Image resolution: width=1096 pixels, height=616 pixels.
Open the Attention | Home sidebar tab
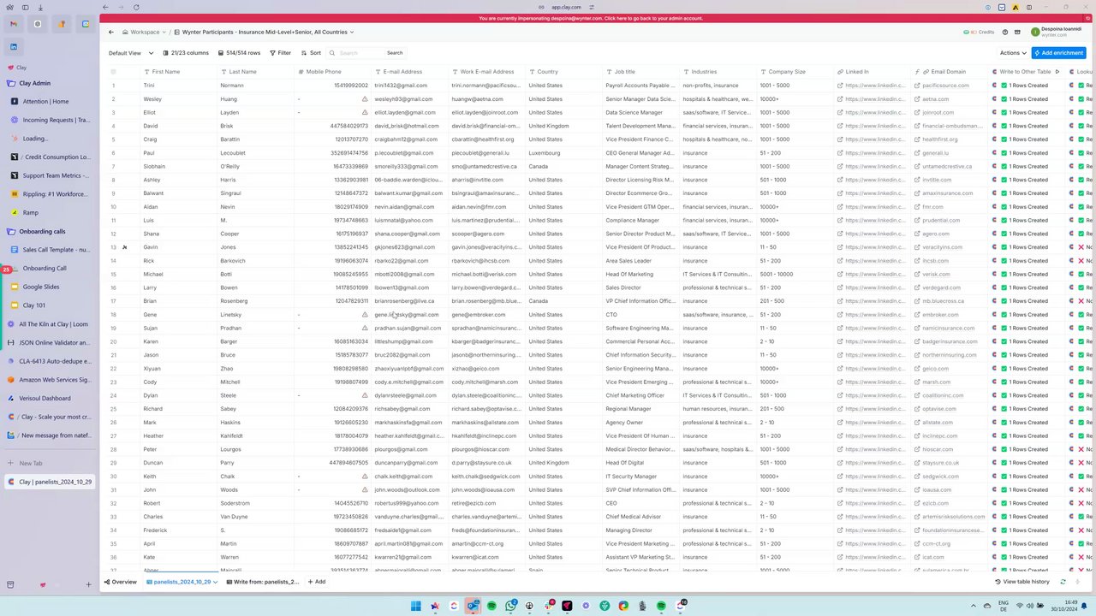point(50,102)
